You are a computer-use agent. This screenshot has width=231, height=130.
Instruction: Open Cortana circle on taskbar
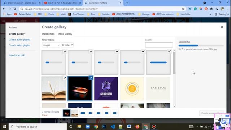[x=71, y=127]
